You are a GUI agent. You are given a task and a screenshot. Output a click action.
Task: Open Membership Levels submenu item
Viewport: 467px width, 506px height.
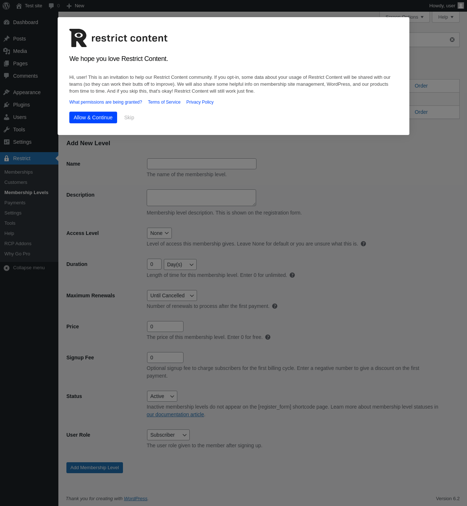coord(26,193)
